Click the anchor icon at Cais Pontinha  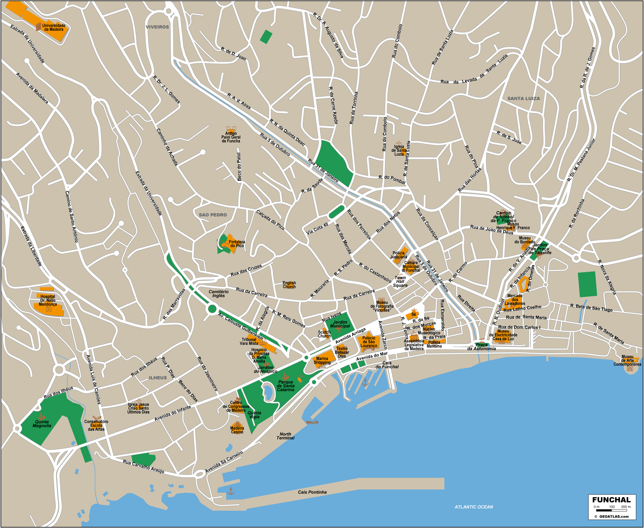231,491
